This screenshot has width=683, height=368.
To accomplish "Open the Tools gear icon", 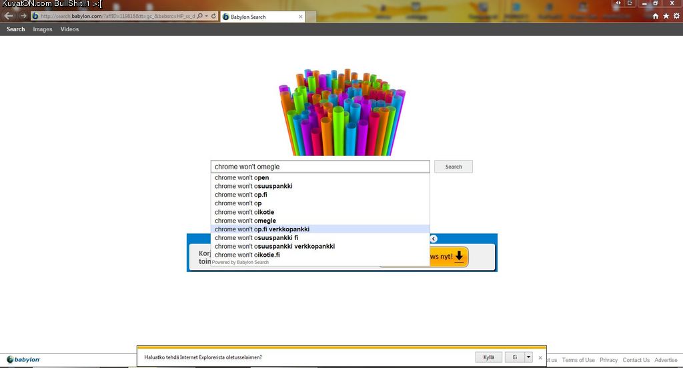I will (676, 16).
